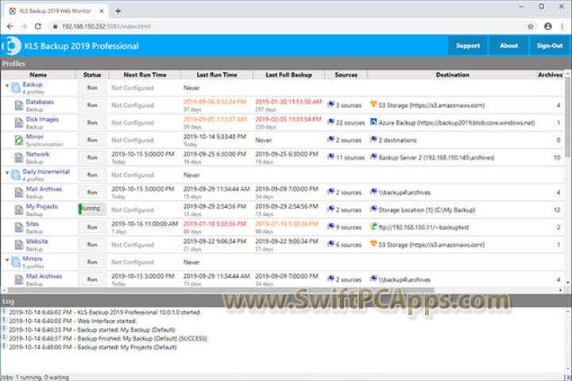Collapse the Backup profile group
The width and height of the screenshot is (572, 381).
(7, 86)
